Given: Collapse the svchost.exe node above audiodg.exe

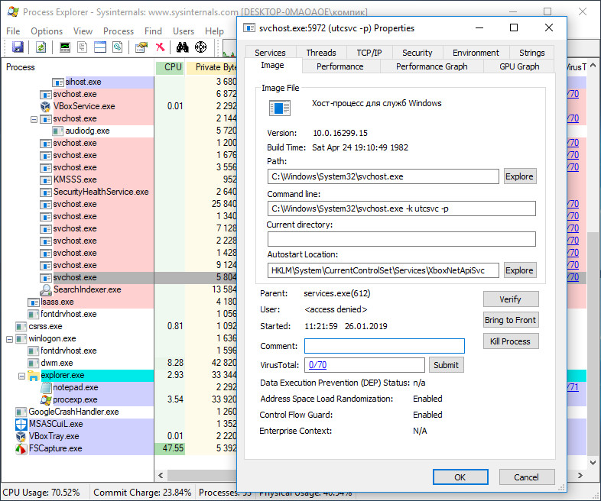Looking at the screenshot, I should pyautogui.click(x=34, y=119).
